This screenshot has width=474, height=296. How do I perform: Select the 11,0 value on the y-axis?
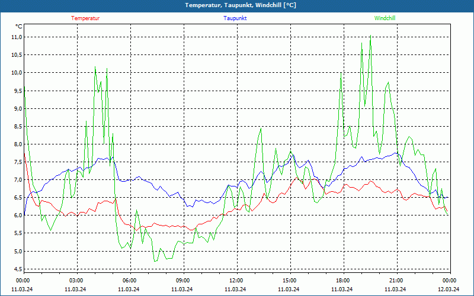[x=17, y=37]
